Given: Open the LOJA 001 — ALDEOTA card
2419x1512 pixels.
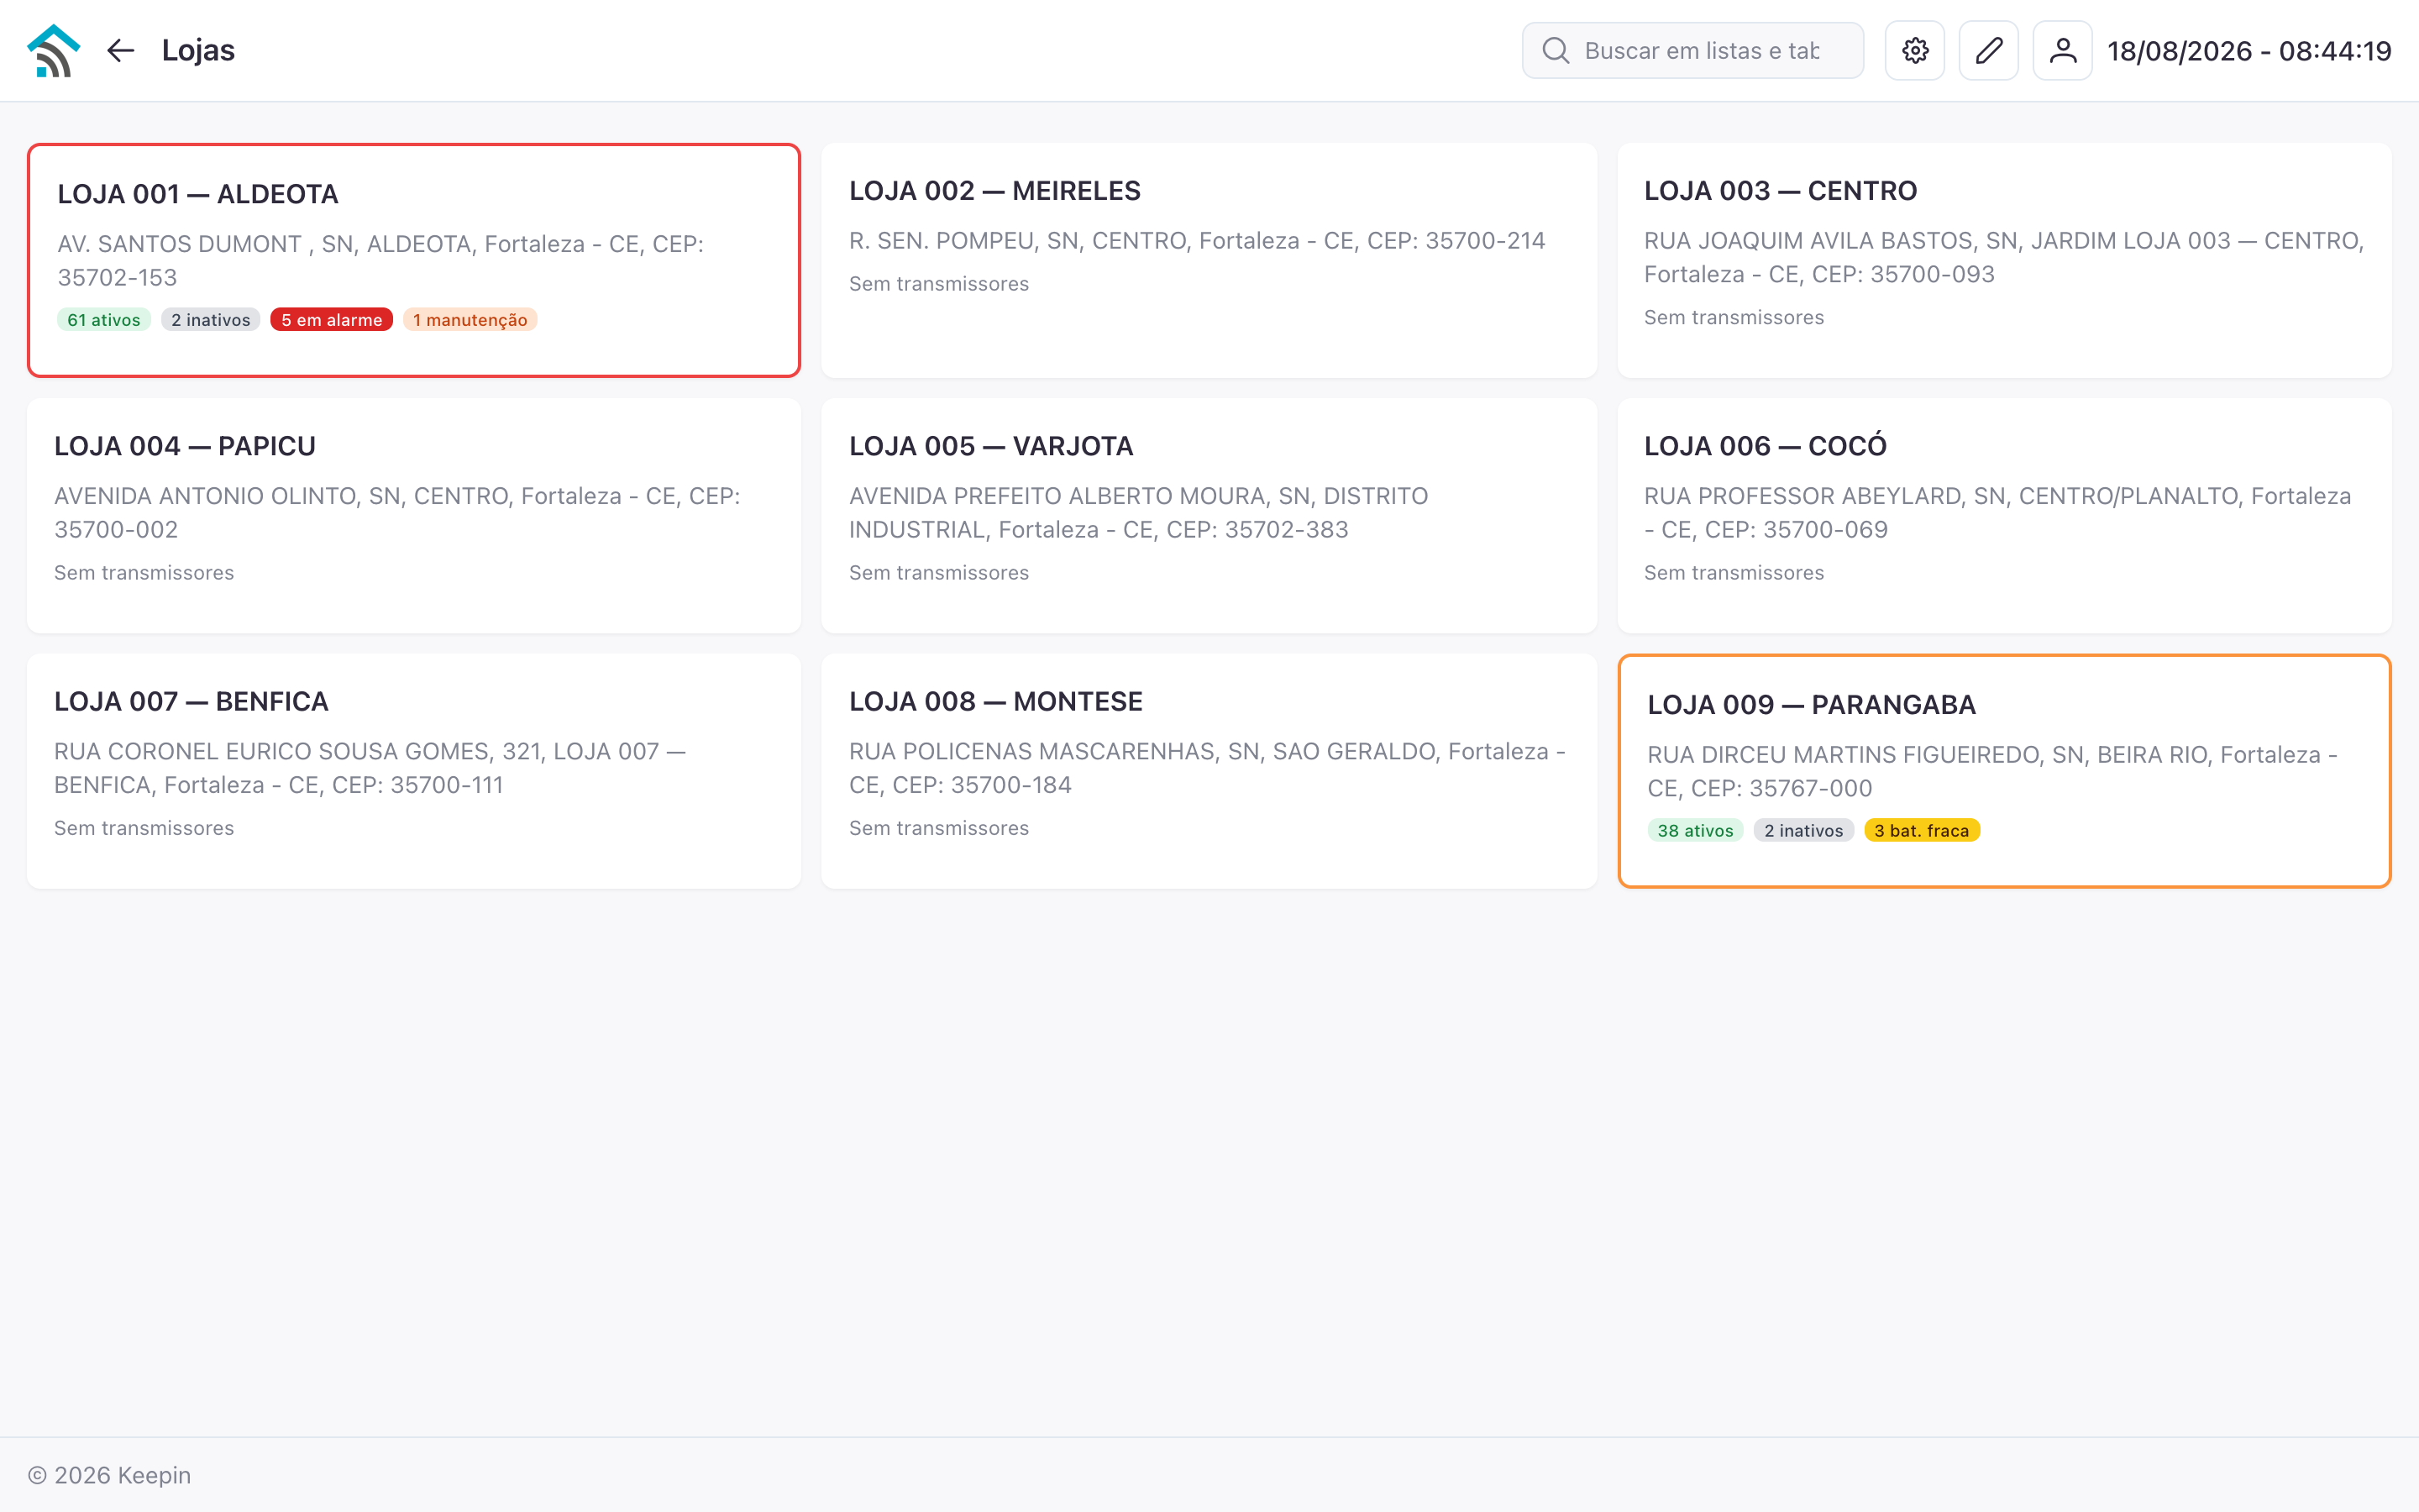Looking at the screenshot, I should click(x=414, y=260).
